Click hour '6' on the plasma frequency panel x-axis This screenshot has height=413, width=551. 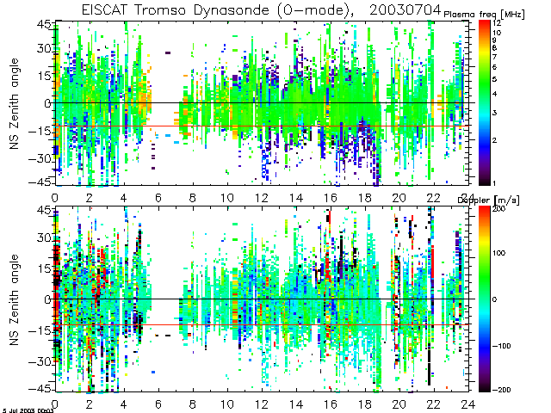(x=158, y=198)
